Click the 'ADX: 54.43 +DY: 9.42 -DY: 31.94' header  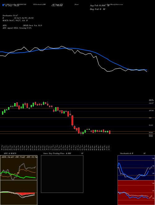19,157
